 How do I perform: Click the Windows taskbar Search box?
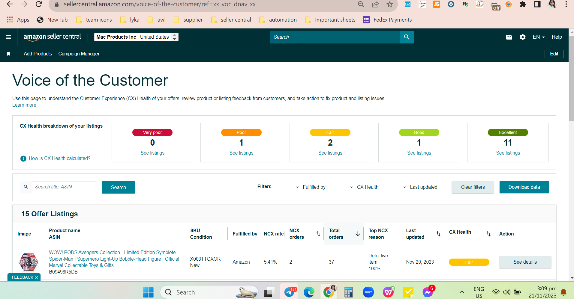click(x=209, y=292)
